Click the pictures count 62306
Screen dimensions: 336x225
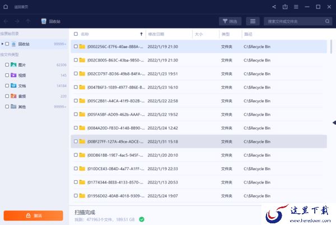[62, 65]
